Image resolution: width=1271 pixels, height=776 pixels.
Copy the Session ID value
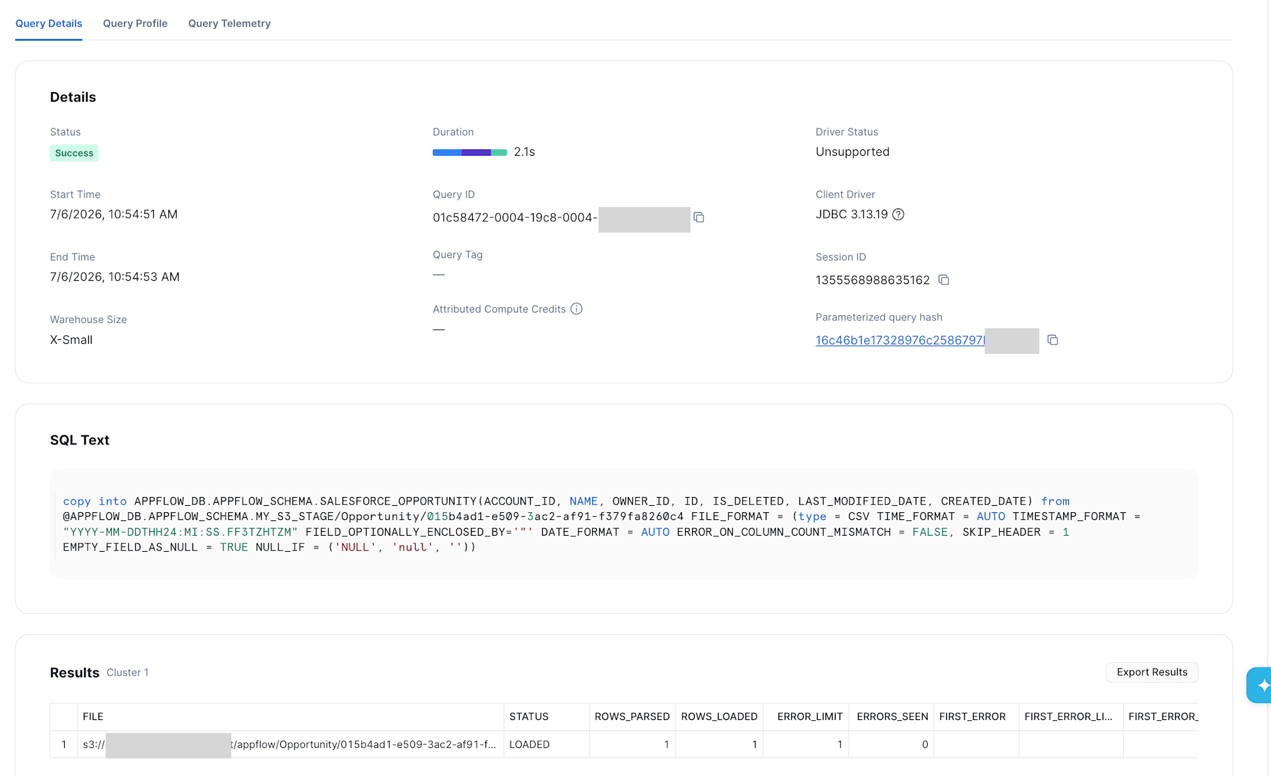pyautogui.click(x=944, y=280)
